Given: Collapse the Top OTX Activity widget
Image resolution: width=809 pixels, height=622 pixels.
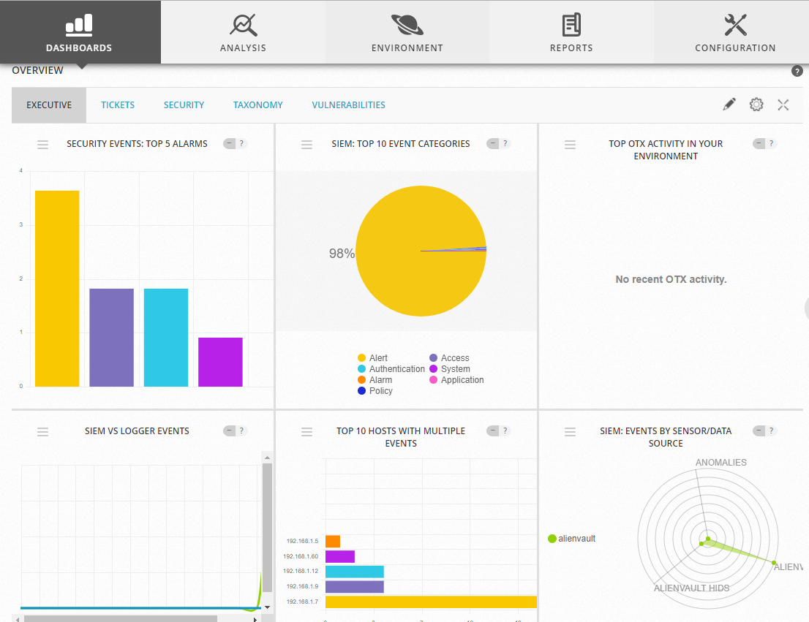Looking at the screenshot, I should (759, 143).
